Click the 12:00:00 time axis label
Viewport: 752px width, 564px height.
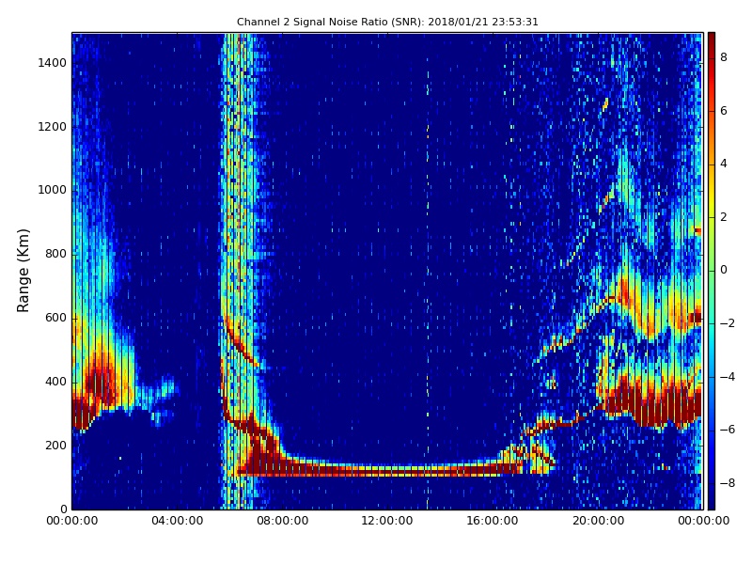(387, 521)
